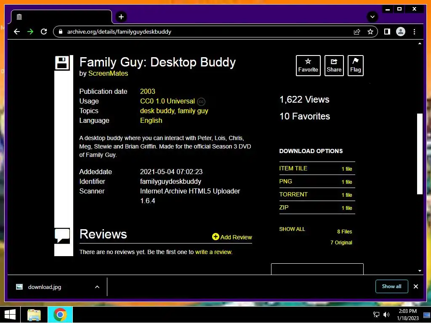Click the Add Review link
The height and width of the screenshot is (323, 431).
point(236,237)
